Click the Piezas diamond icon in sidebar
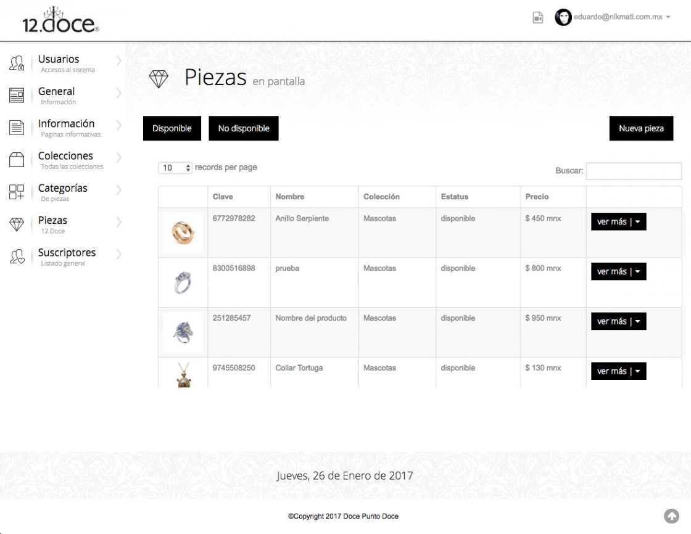Viewport: 691px width, 534px height. (17, 225)
